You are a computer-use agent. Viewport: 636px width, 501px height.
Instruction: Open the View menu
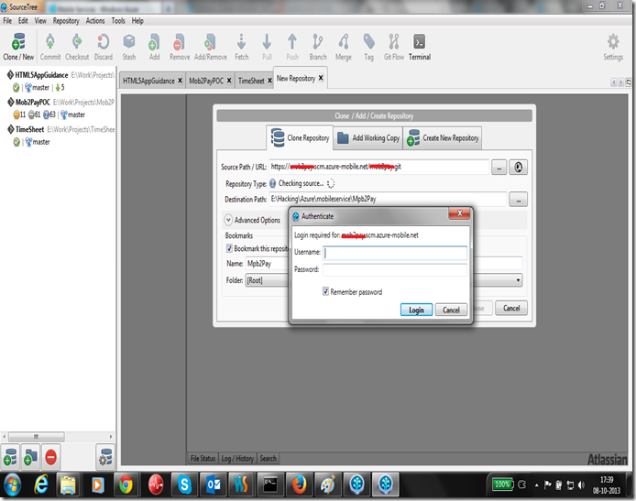tap(40, 21)
